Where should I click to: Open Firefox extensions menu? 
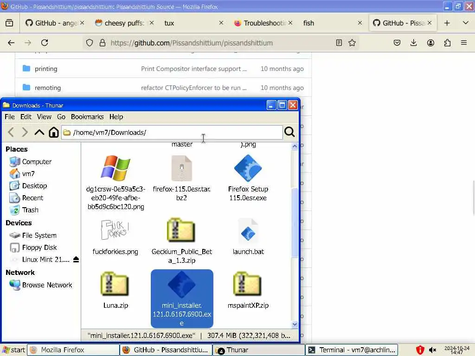[x=447, y=43]
